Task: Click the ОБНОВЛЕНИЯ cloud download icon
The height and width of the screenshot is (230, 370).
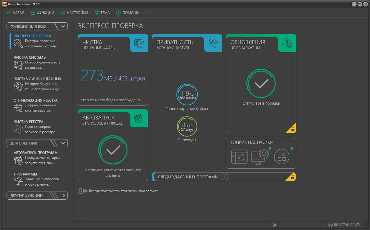Action: 287,43
